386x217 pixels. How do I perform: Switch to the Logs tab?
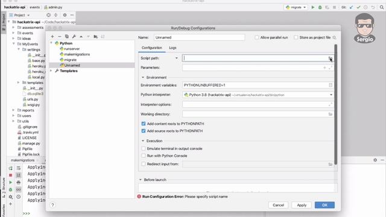tap(172, 48)
